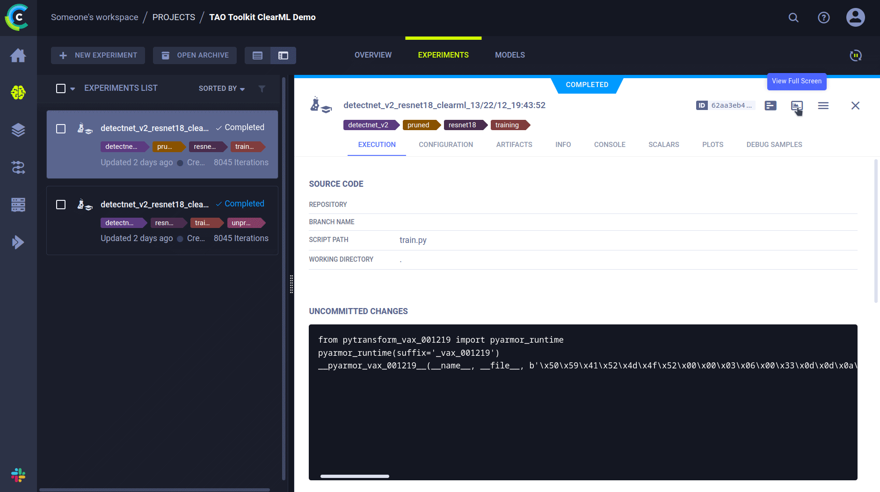Open the ARTIFACTS tab
The height and width of the screenshot is (492, 880).
514,145
